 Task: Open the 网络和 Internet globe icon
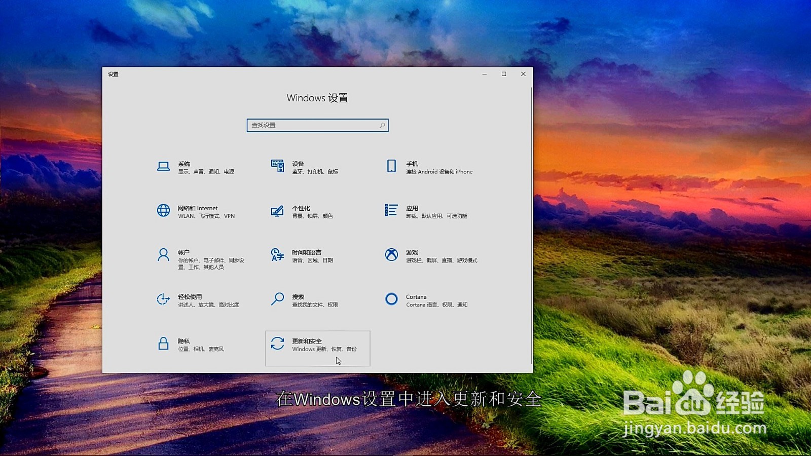point(163,210)
